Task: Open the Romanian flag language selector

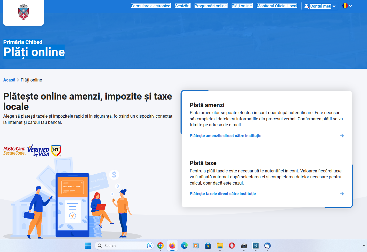Action: 347,6
